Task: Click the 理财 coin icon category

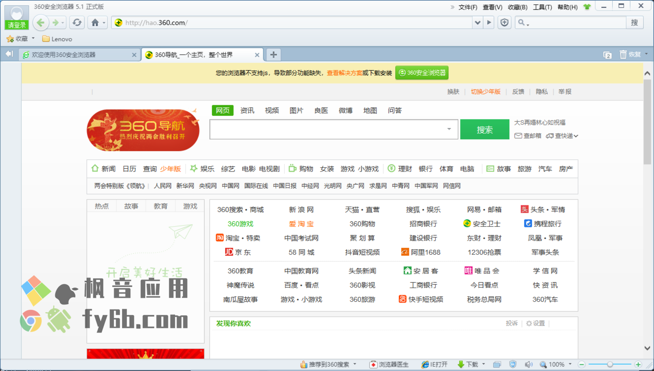Action: click(x=391, y=168)
